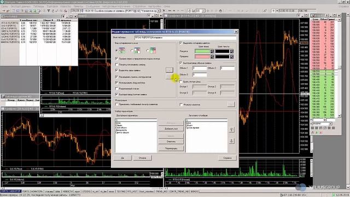Open dropdown arrow next to crosshair tool
Image resolution: width=350 pixels, height=197 pixels.
click(x=277, y=11)
